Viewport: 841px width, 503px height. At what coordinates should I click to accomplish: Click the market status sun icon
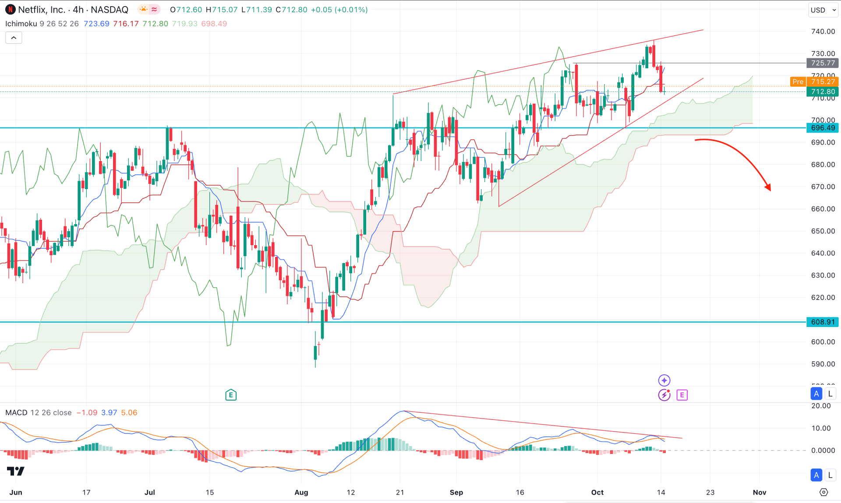(143, 9)
